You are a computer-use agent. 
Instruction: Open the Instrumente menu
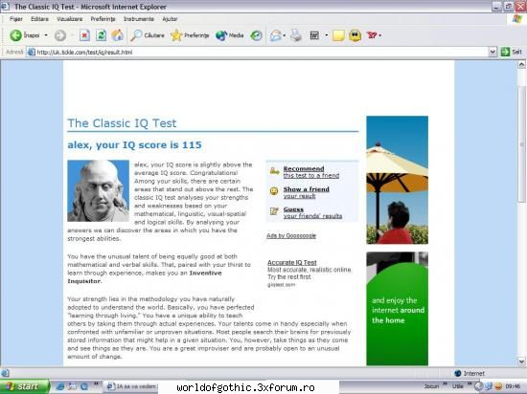(139, 19)
